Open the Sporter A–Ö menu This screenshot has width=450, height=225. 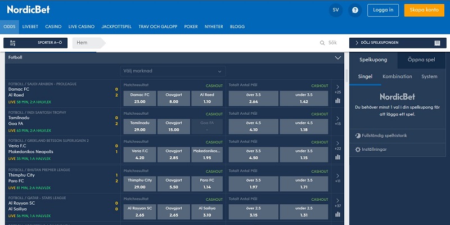pyautogui.click(x=35, y=43)
